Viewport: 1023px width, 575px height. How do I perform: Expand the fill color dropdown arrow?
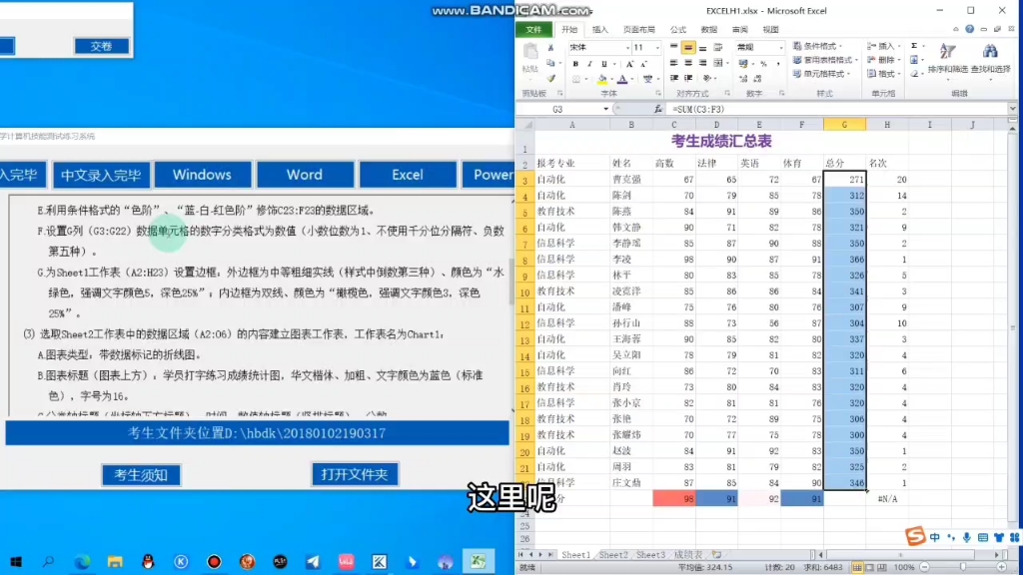(x=611, y=78)
